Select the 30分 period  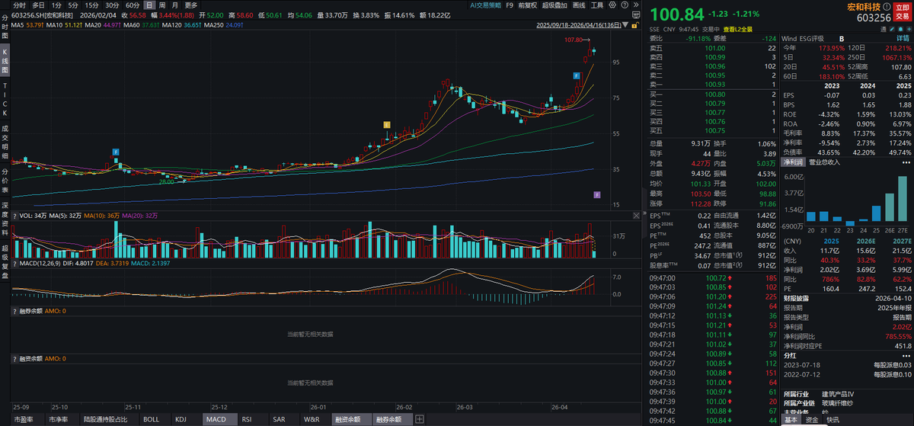click(x=112, y=5)
